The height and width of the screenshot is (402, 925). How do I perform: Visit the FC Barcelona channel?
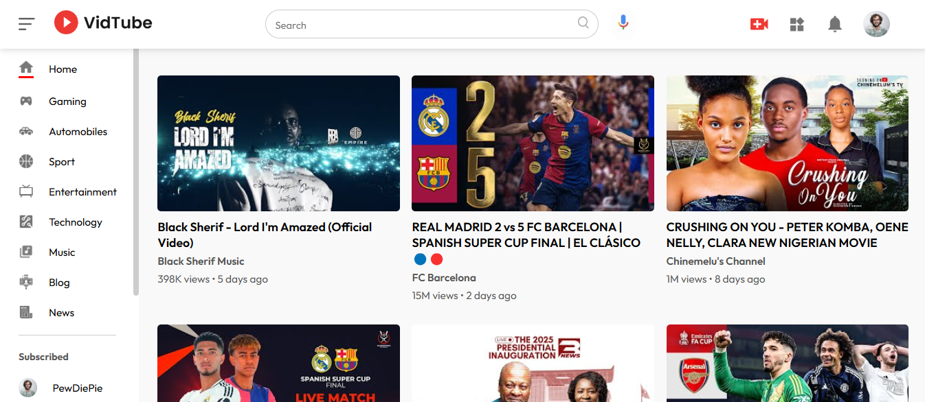[x=444, y=278]
